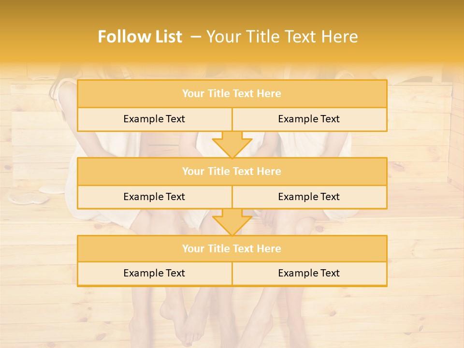The image size is (464, 348).
Task: Click the 'Follow List' bold words
Action: [140, 37]
